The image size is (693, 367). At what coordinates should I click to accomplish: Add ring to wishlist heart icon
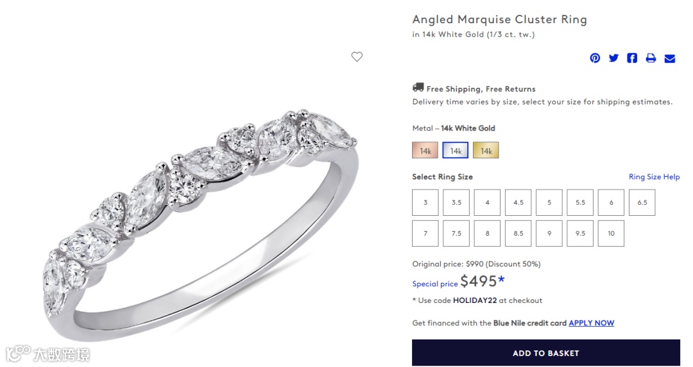pos(357,57)
